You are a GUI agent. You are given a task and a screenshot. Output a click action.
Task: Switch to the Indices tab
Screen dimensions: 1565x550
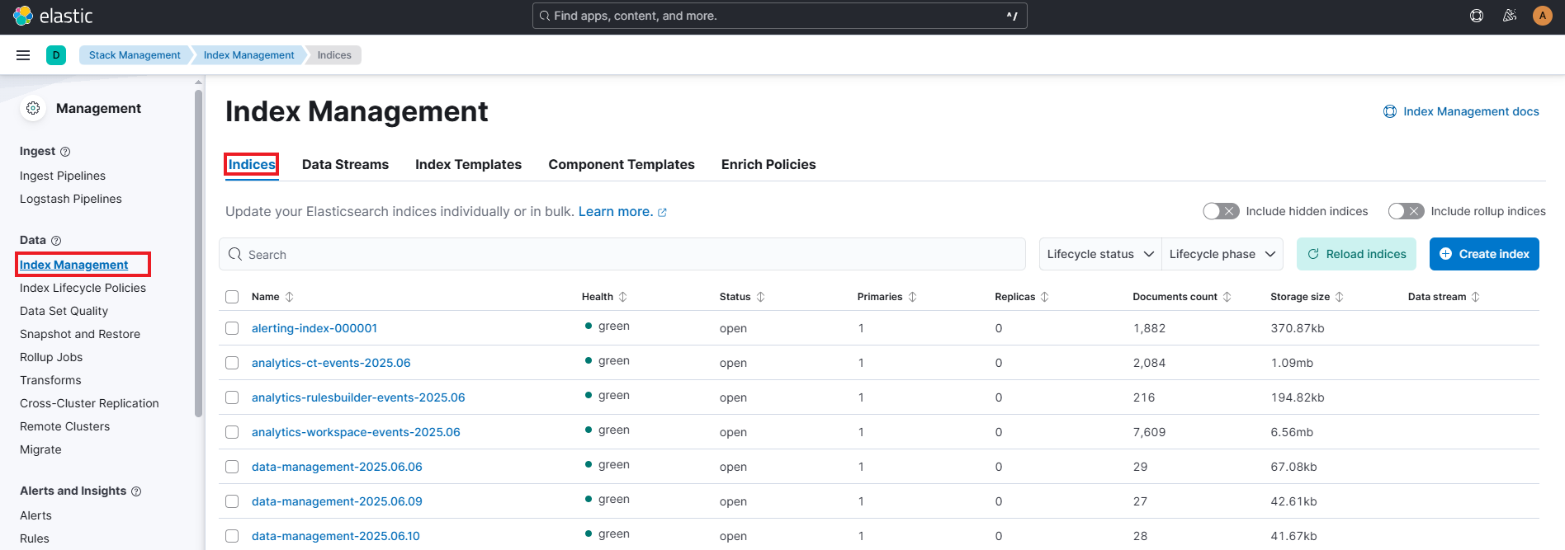coord(252,164)
